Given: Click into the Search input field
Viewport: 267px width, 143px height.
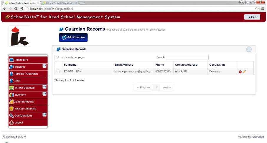Looking at the screenshot, I should click(187, 57).
